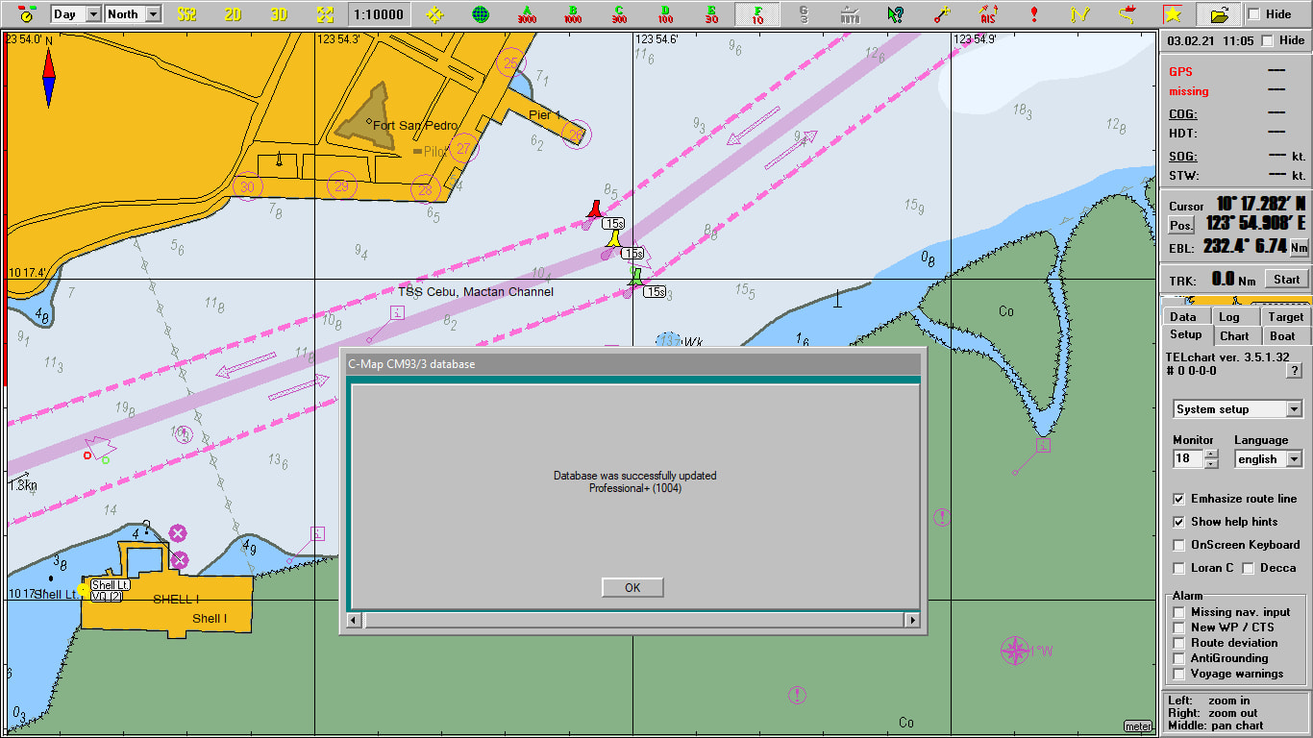Expand the Day palette dropdown
Viewport: 1313px width, 738px height.
pos(76,14)
